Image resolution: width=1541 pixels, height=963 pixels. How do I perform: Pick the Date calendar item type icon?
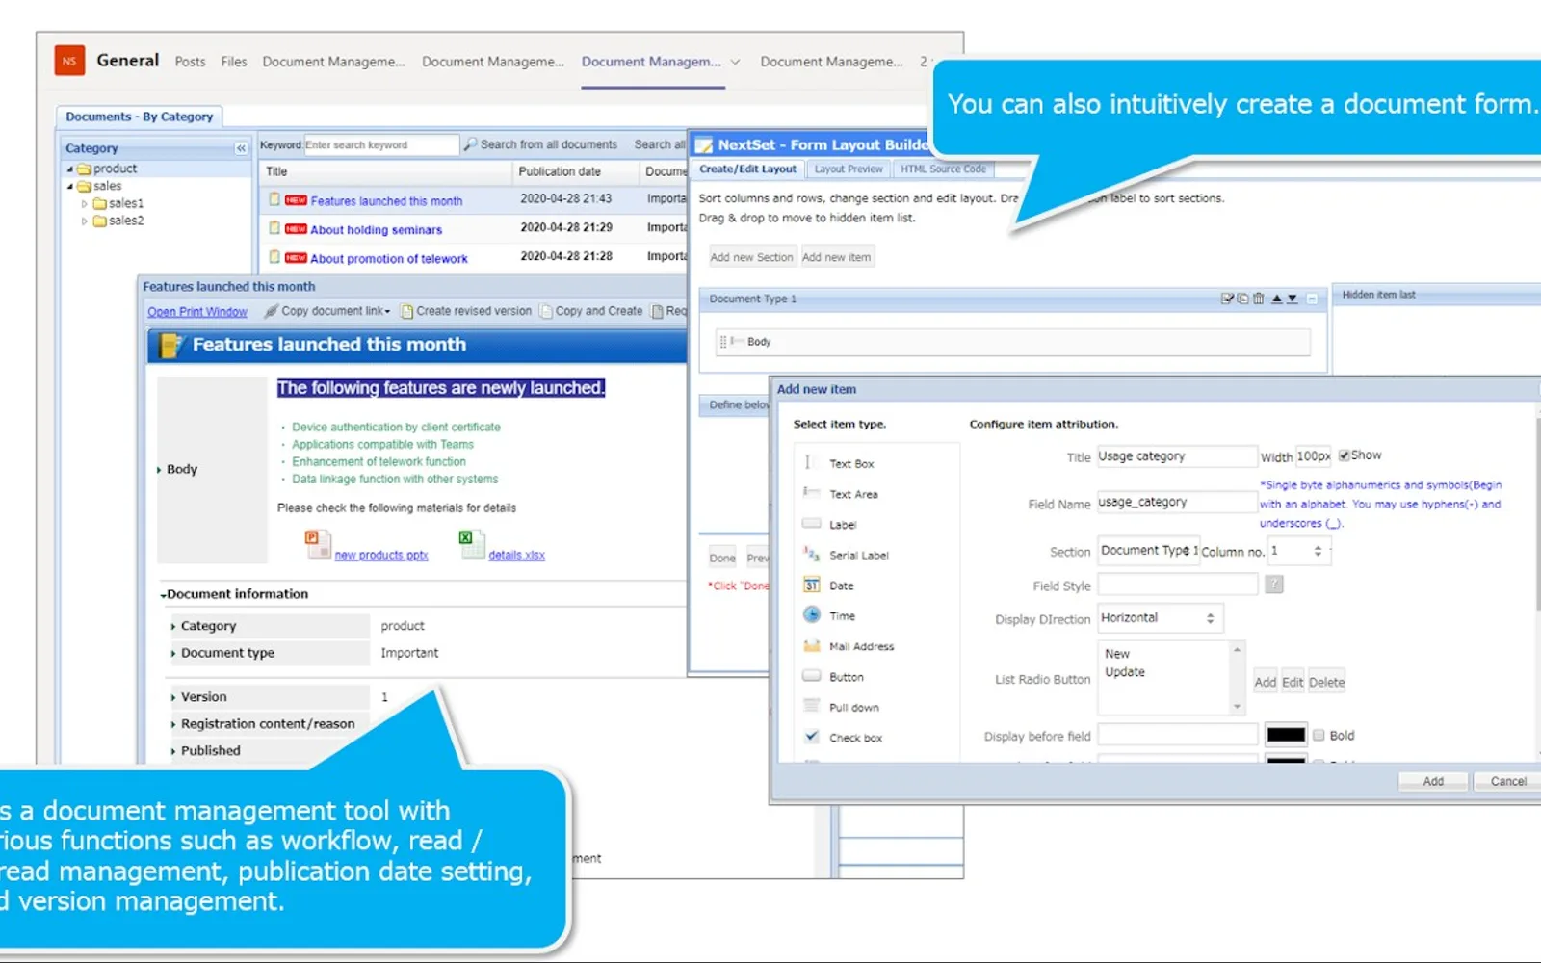[x=811, y=585]
